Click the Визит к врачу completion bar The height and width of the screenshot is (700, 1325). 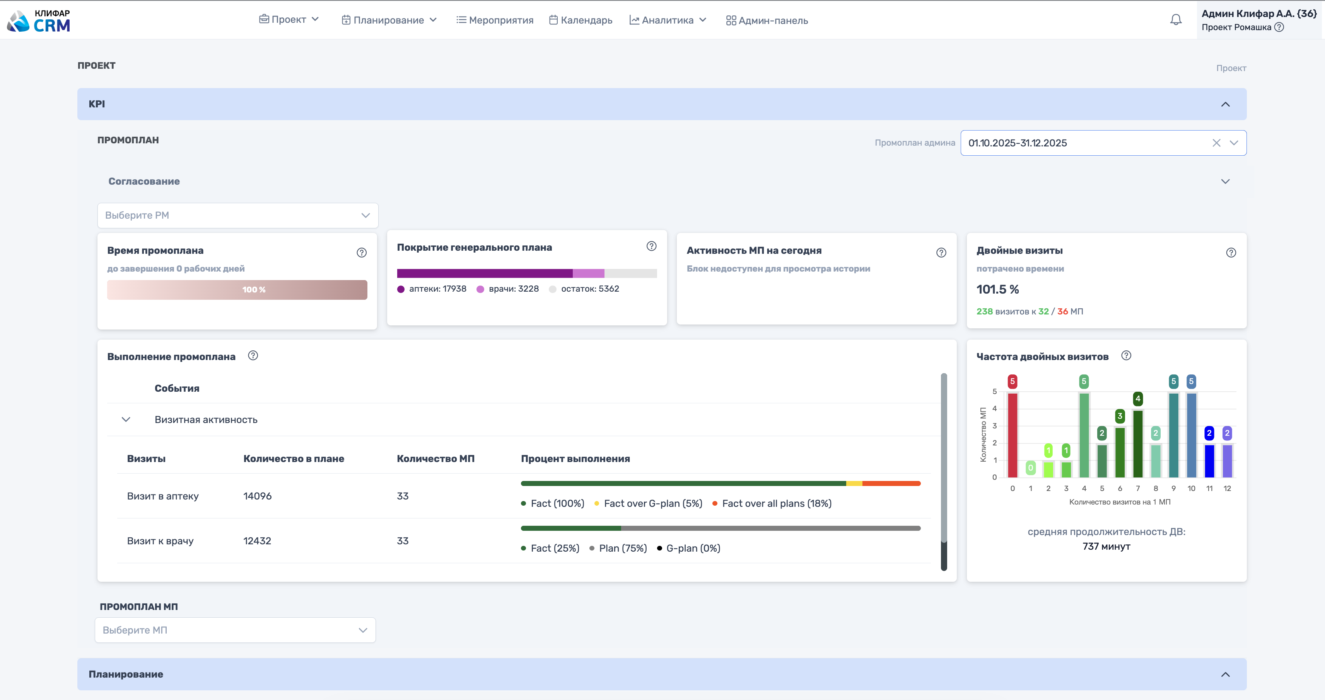(x=721, y=528)
